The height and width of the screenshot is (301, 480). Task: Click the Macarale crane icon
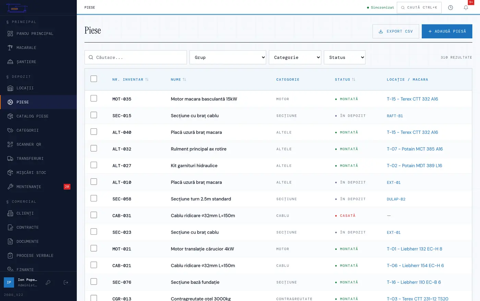(10, 48)
